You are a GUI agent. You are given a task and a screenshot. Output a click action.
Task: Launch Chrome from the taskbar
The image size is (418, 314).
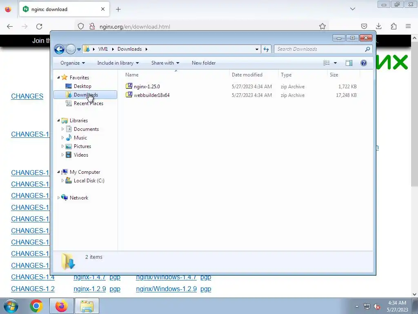point(36,306)
